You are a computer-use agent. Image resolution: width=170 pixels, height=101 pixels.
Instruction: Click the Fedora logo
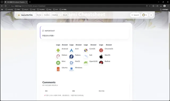[x=71, y=57]
